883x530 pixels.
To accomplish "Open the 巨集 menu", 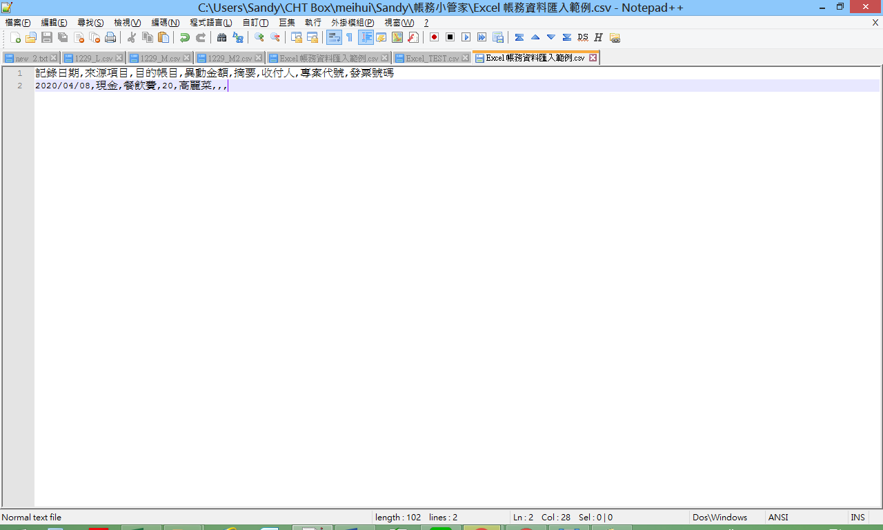I will tap(287, 23).
